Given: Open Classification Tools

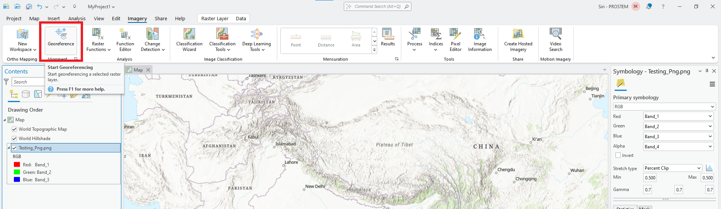Looking at the screenshot, I should tap(222, 40).
